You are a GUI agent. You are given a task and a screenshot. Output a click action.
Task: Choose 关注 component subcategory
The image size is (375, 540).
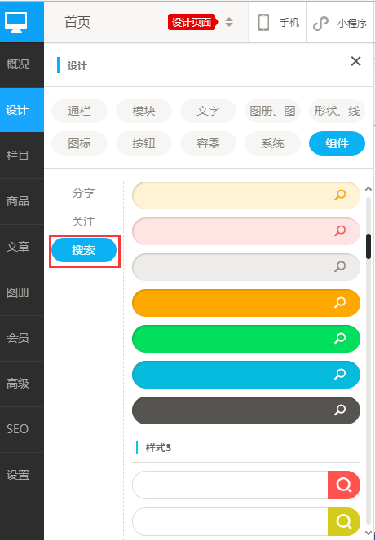pyautogui.click(x=83, y=222)
